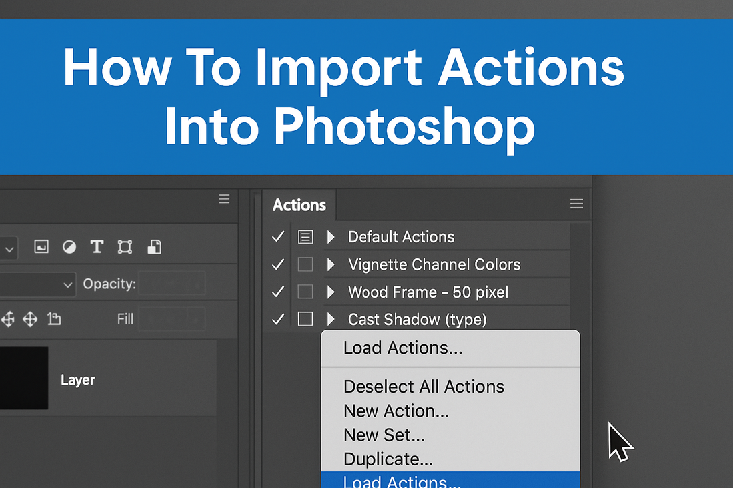Expand Cast Shadow (type) action triangle
This screenshot has width=733, height=488.
point(331,319)
